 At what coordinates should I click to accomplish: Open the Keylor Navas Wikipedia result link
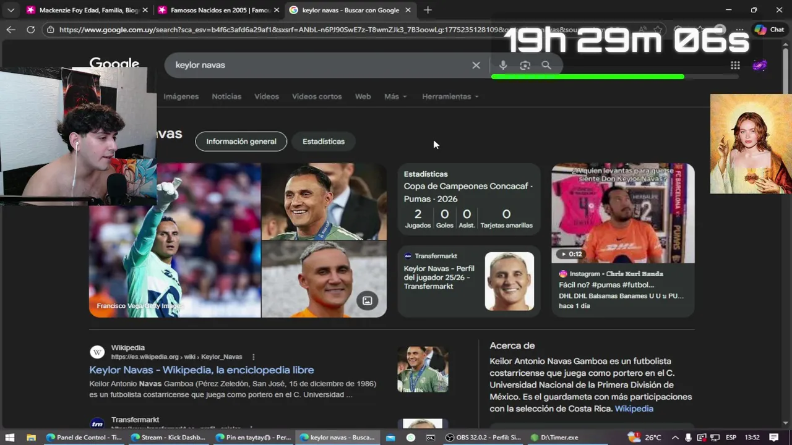coord(202,370)
